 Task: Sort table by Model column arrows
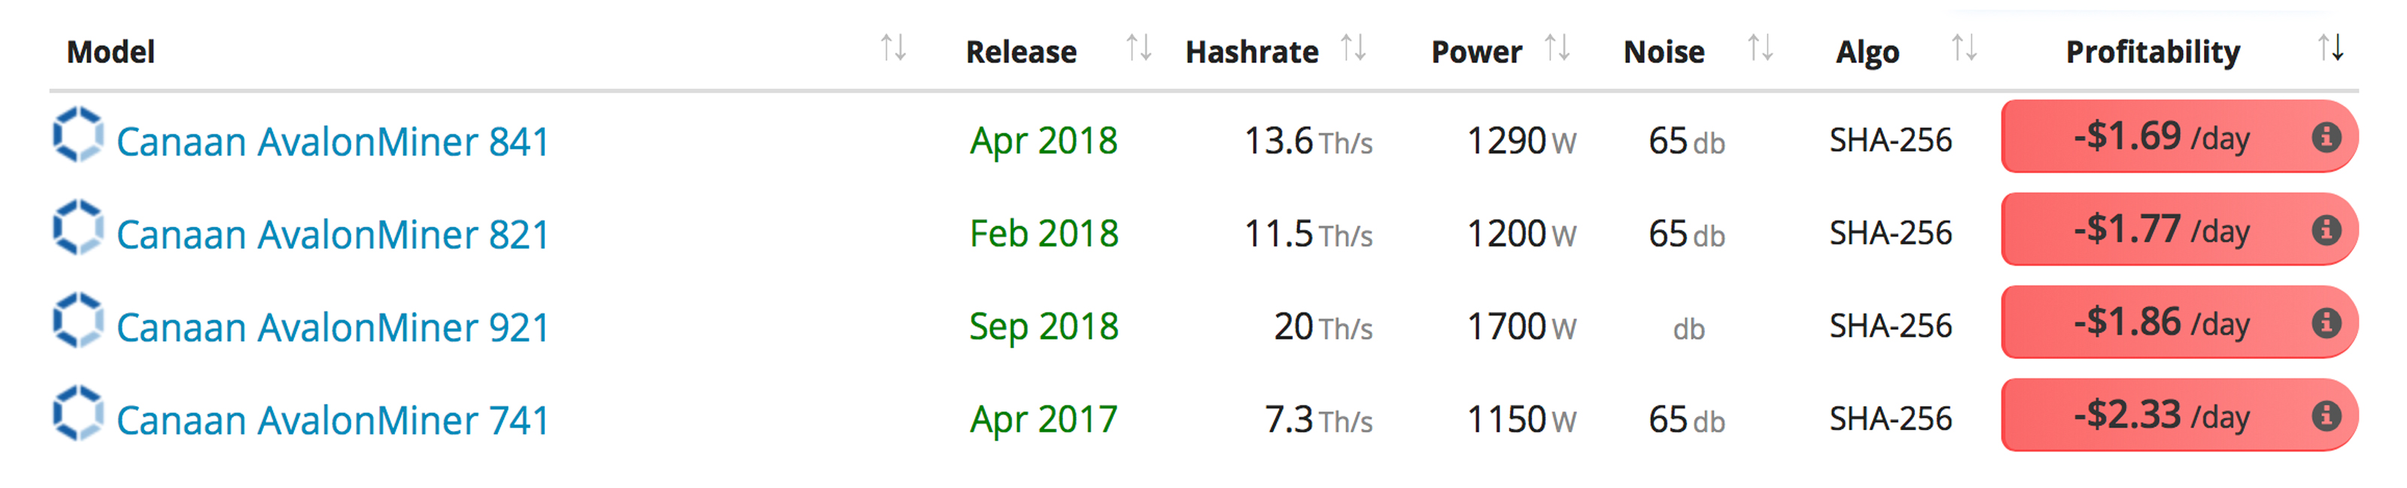pyautogui.click(x=894, y=47)
